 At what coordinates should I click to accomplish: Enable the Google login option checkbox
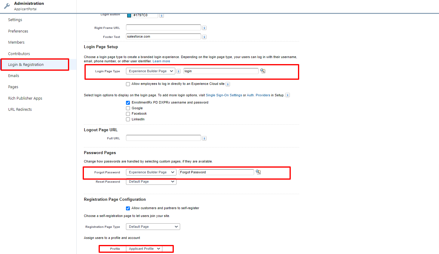pyautogui.click(x=128, y=108)
